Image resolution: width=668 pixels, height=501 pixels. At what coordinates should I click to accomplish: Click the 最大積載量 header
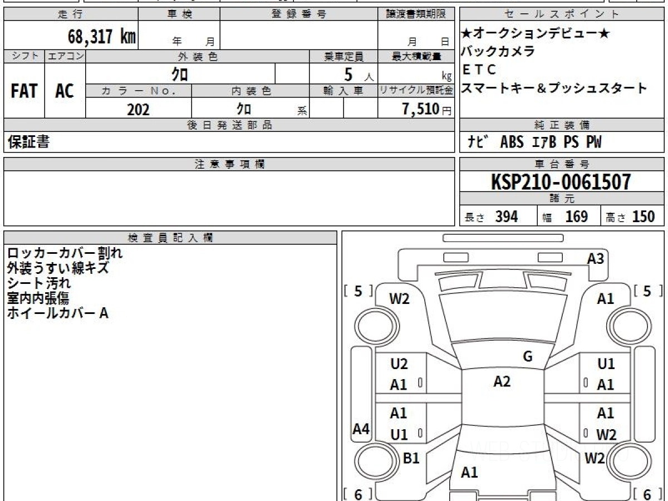tap(416, 56)
